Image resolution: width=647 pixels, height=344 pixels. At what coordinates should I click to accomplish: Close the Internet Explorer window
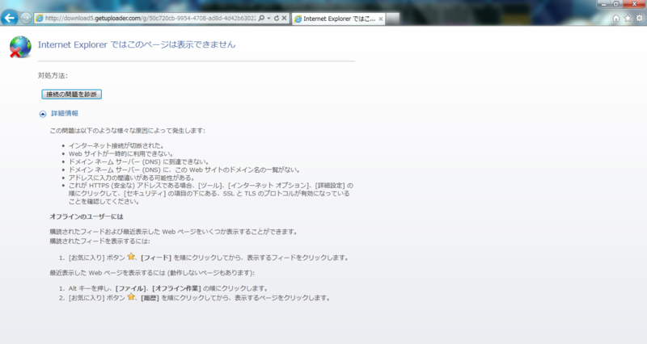click(x=634, y=4)
